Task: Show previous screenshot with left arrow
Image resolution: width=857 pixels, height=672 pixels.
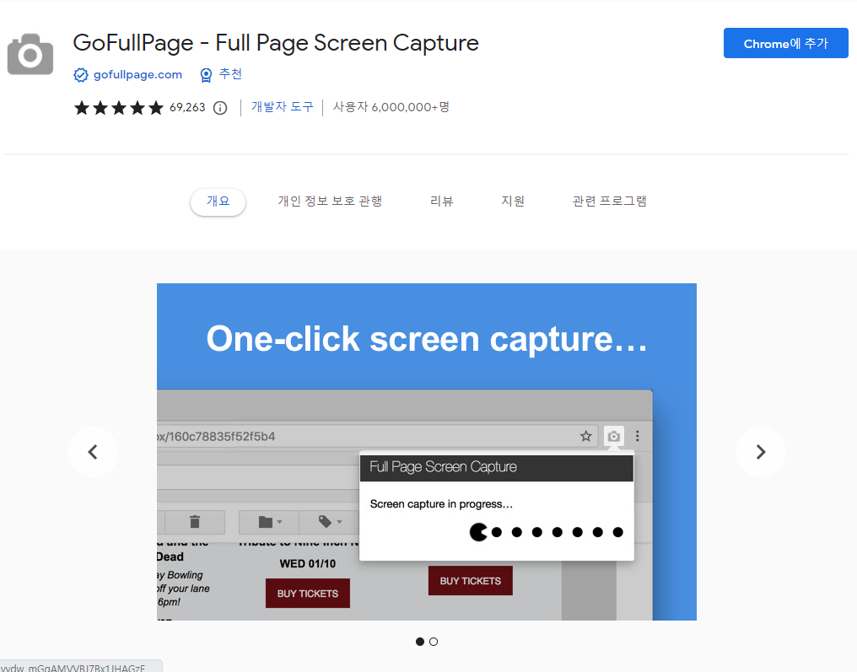Action: [x=93, y=452]
